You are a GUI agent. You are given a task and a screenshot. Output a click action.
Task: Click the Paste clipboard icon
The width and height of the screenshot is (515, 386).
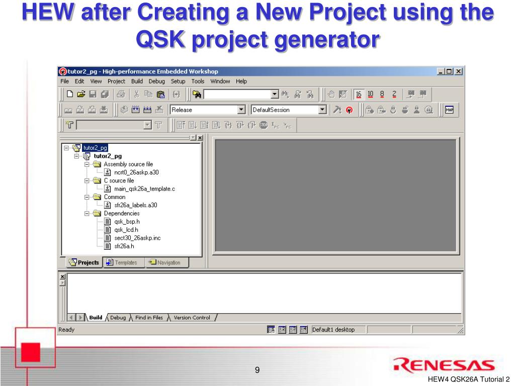point(160,94)
